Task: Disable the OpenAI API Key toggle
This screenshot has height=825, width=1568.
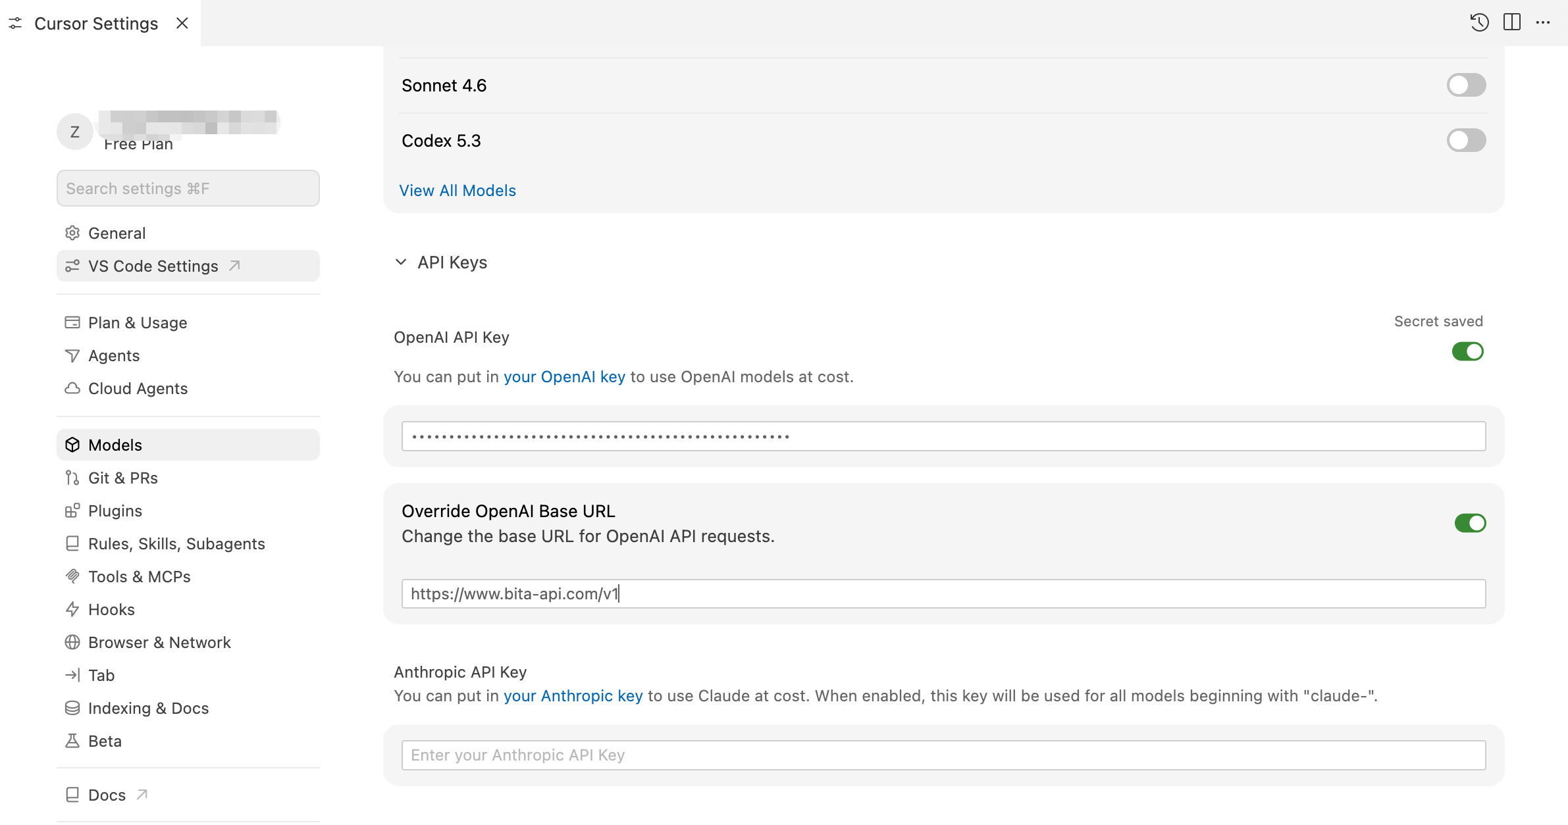Action: click(x=1467, y=351)
